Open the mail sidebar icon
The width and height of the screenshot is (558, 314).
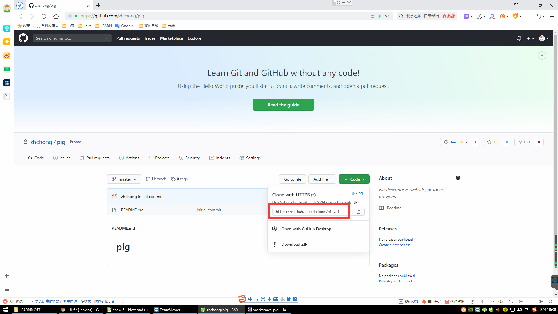[x=7, y=69]
